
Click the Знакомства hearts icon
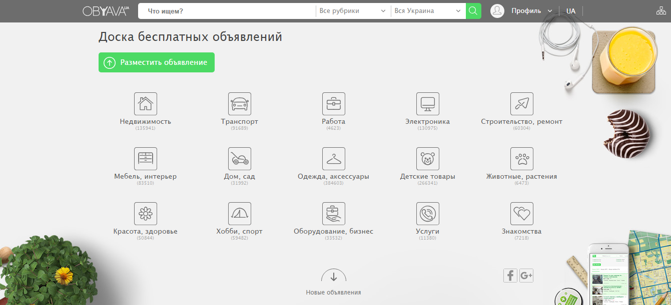(521, 214)
